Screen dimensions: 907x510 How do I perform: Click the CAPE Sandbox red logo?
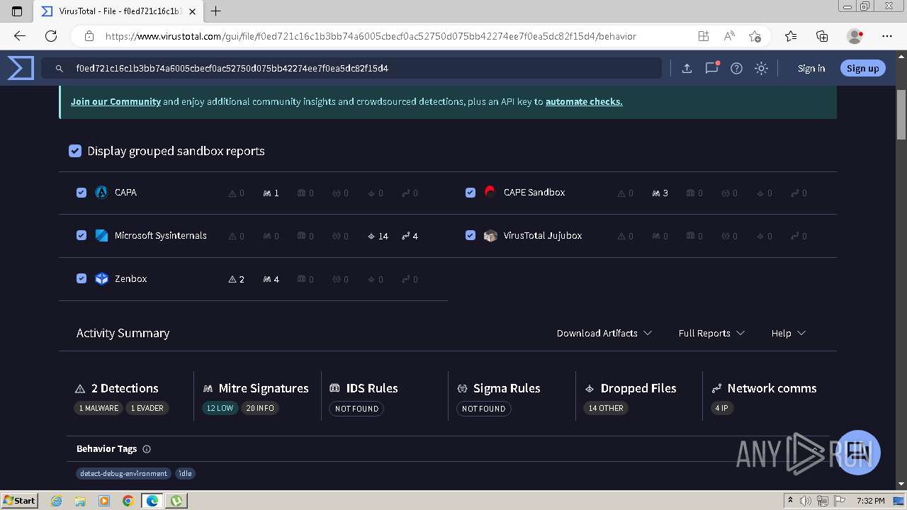click(x=490, y=191)
